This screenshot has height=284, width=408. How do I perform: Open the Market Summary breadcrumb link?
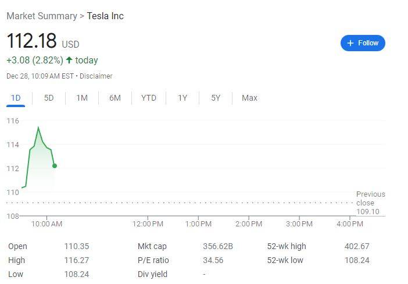(x=42, y=16)
